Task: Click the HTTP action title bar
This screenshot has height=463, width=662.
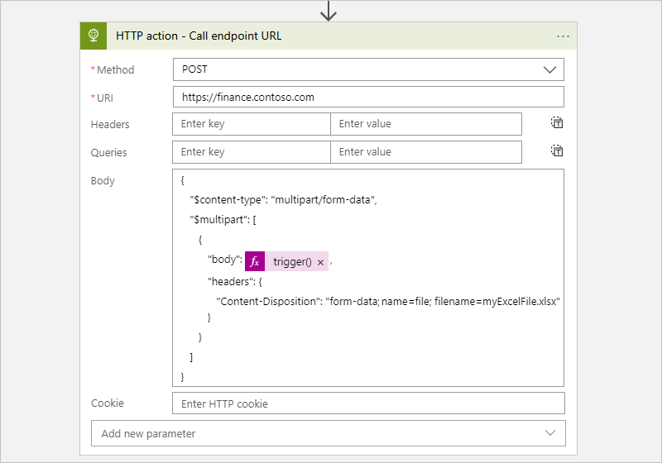Action: (x=331, y=36)
